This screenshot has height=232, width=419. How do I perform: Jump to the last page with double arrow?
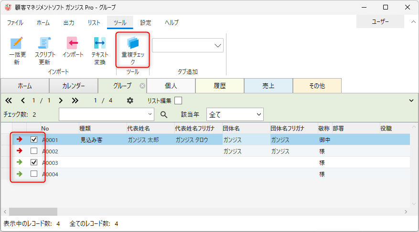[75, 101]
